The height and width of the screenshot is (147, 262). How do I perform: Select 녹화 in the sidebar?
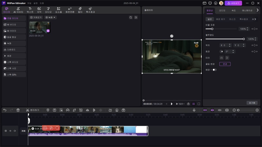point(14,43)
